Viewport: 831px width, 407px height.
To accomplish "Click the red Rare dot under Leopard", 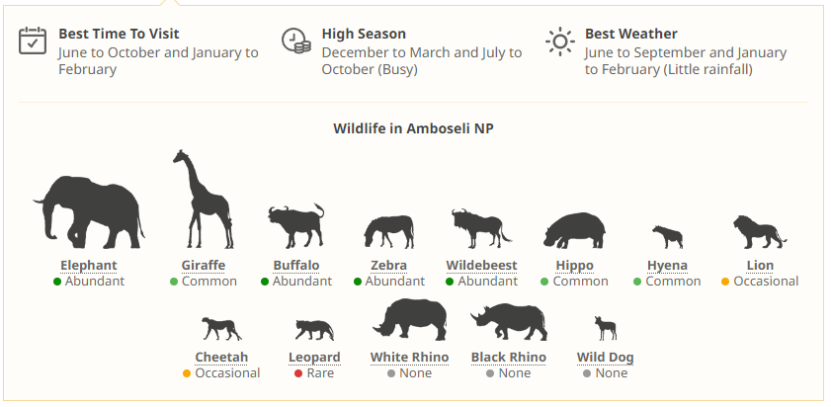I will [297, 373].
